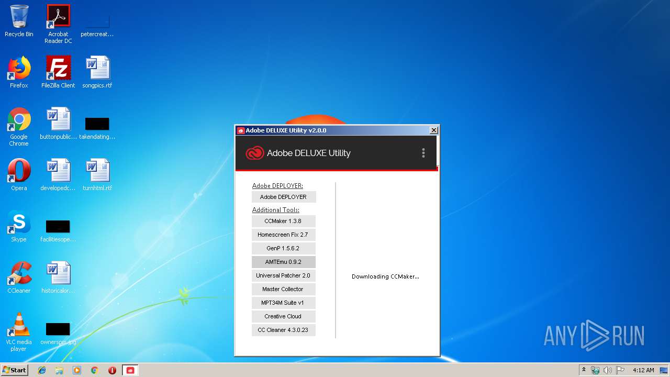This screenshot has height=377, width=670.
Task: Open the Windows Start menu
Action: 14,370
